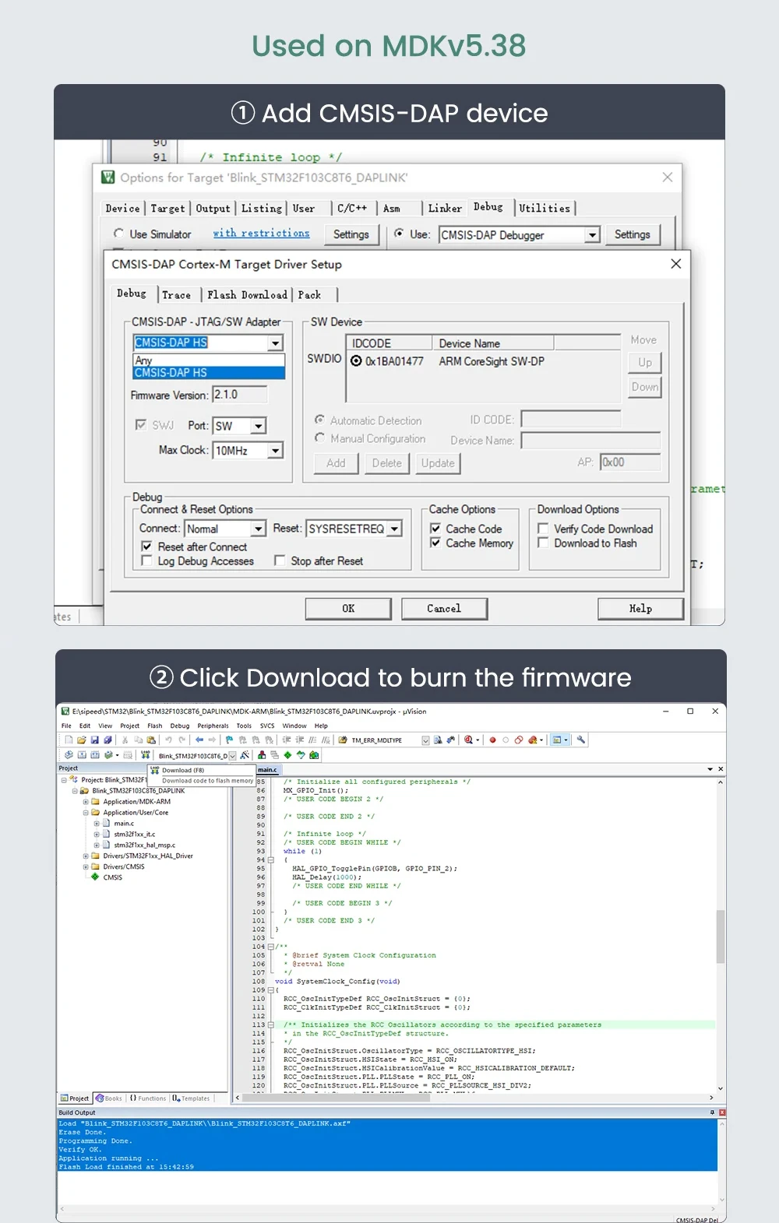Click the Pack Installer icon

(x=314, y=755)
